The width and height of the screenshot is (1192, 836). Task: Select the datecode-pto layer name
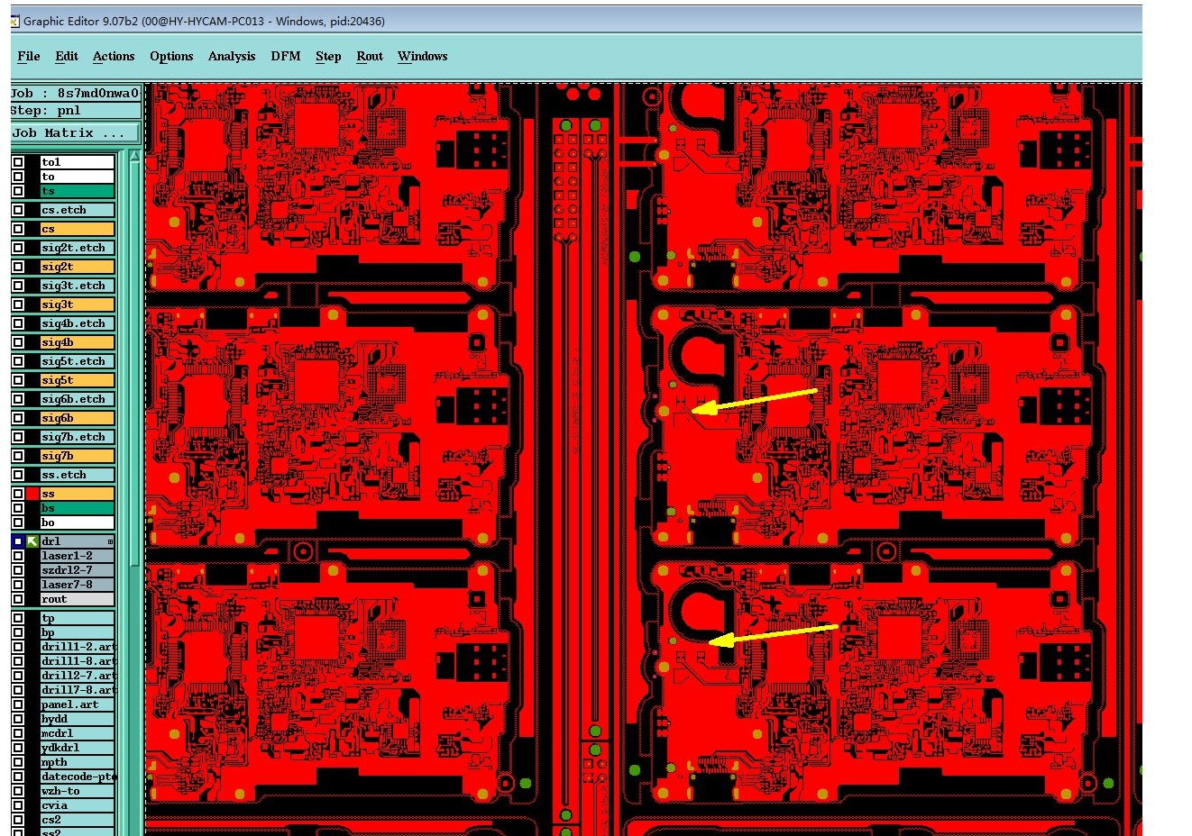coord(78,777)
